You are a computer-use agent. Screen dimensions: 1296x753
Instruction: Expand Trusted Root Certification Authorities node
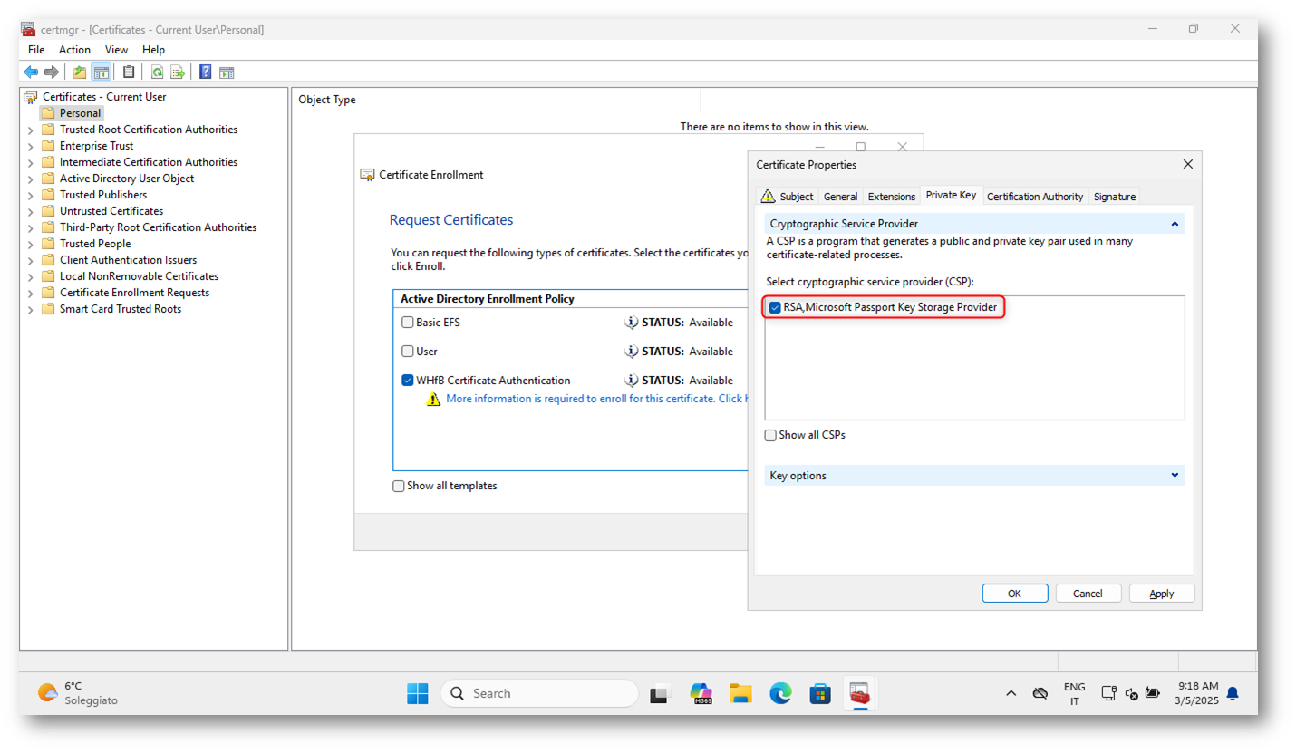[x=30, y=130]
